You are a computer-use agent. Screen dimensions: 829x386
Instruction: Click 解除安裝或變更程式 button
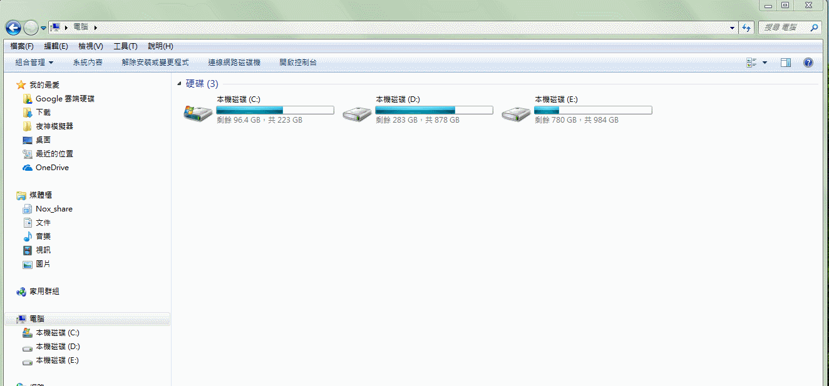tap(155, 63)
